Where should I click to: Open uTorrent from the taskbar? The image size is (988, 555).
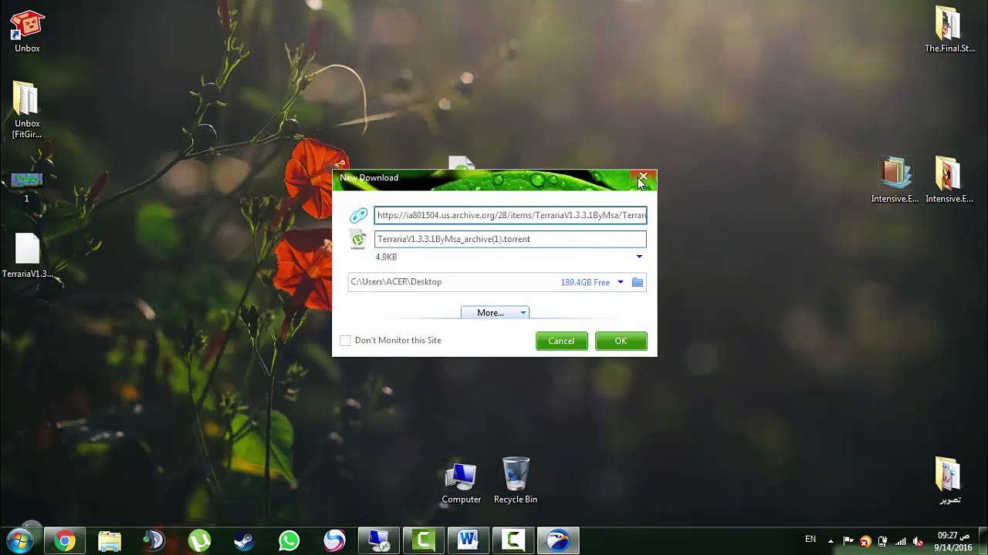[199, 540]
